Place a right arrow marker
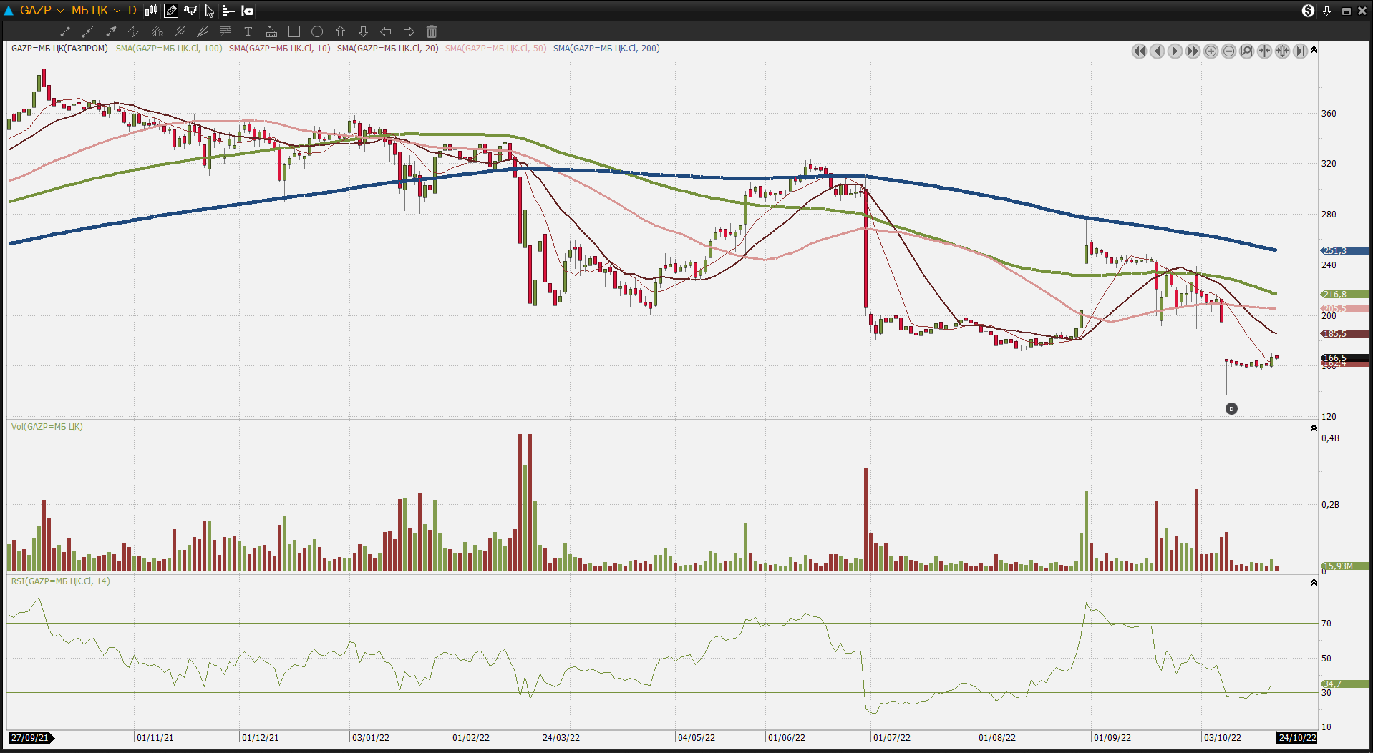 409,31
